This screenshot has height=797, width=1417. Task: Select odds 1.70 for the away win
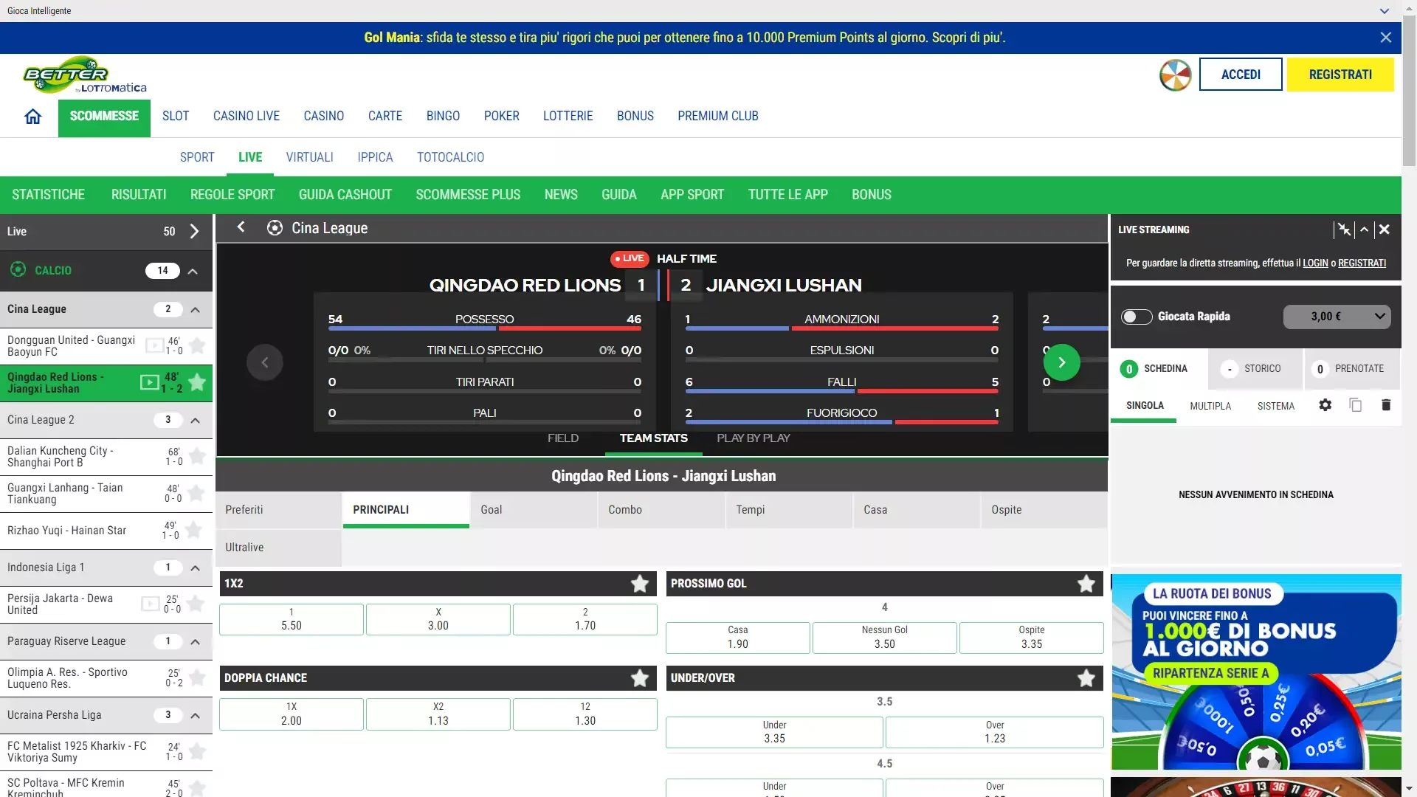(585, 619)
